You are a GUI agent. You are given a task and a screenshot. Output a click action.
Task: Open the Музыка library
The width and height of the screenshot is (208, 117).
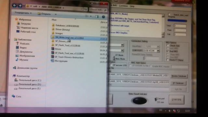[22, 60]
